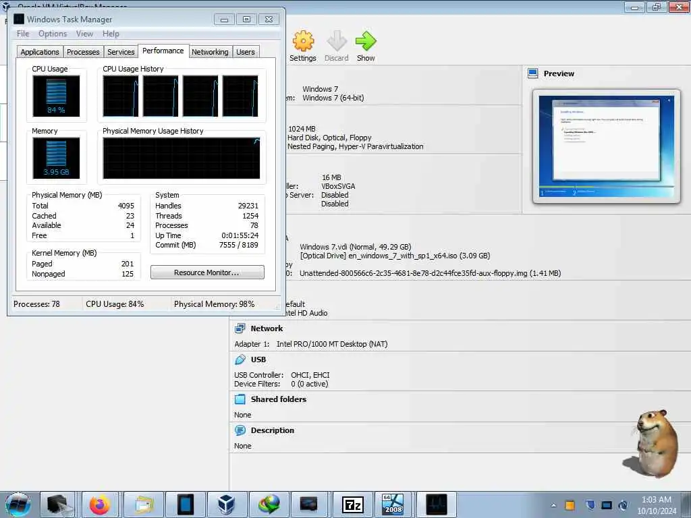The image size is (691, 518).
Task: Click the Preview monitor icon
Action: [533, 74]
